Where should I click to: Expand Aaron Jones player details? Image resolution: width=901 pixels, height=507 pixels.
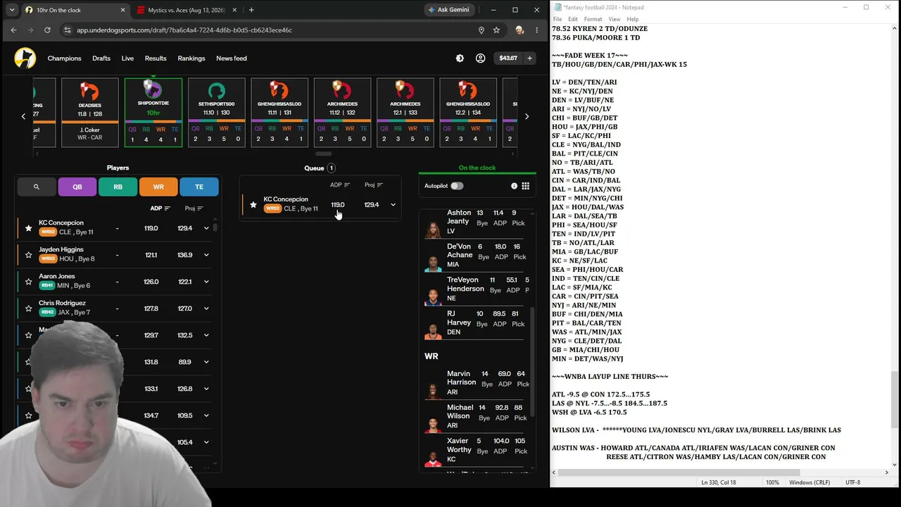(x=206, y=282)
